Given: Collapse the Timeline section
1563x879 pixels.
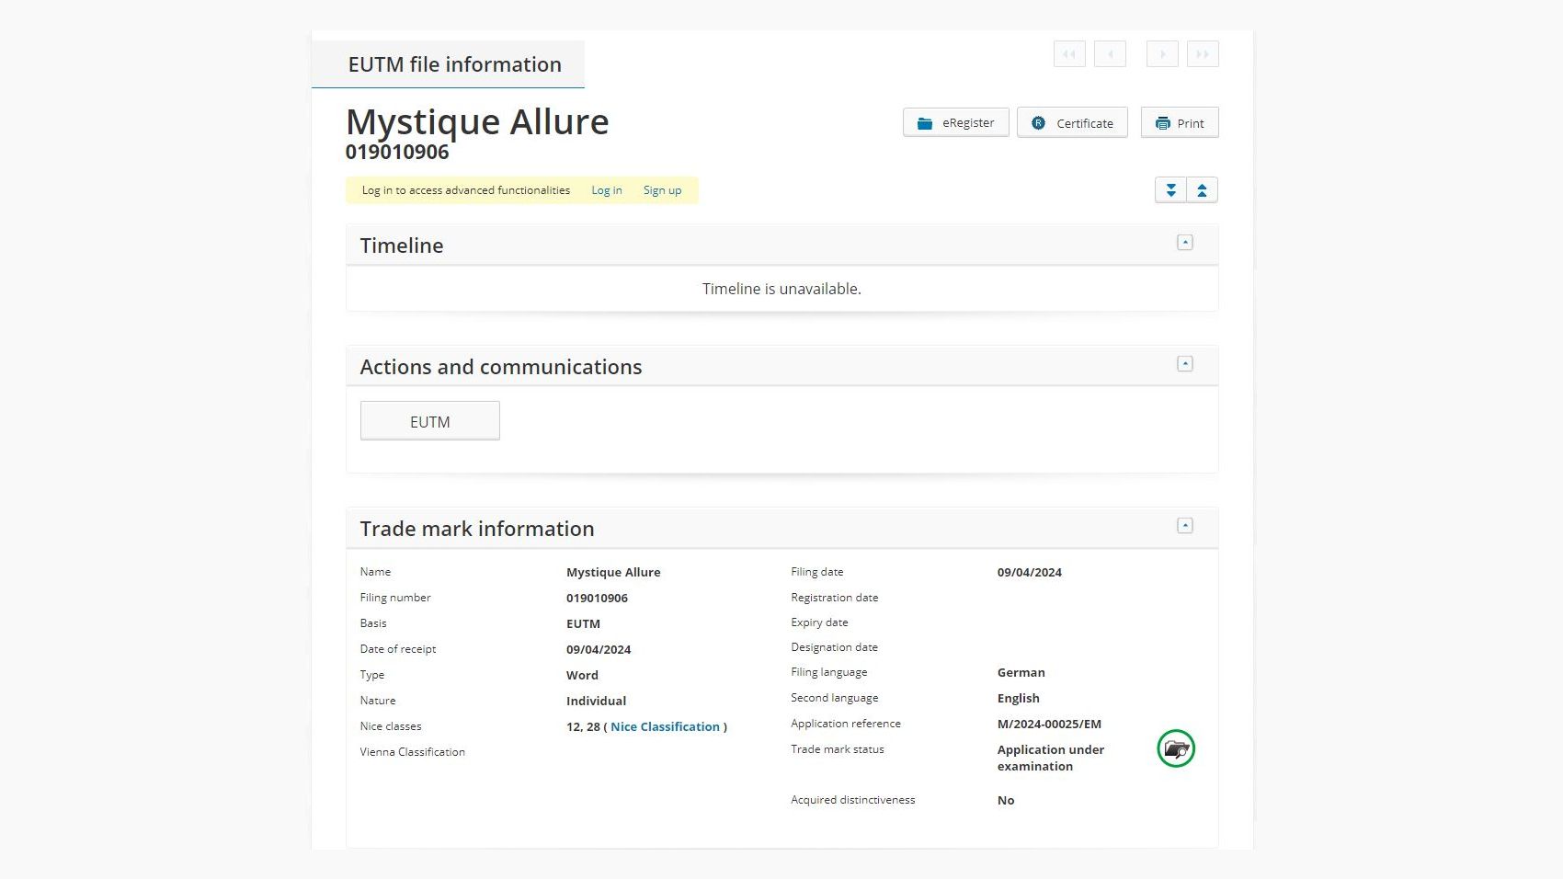Looking at the screenshot, I should click(1185, 243).
